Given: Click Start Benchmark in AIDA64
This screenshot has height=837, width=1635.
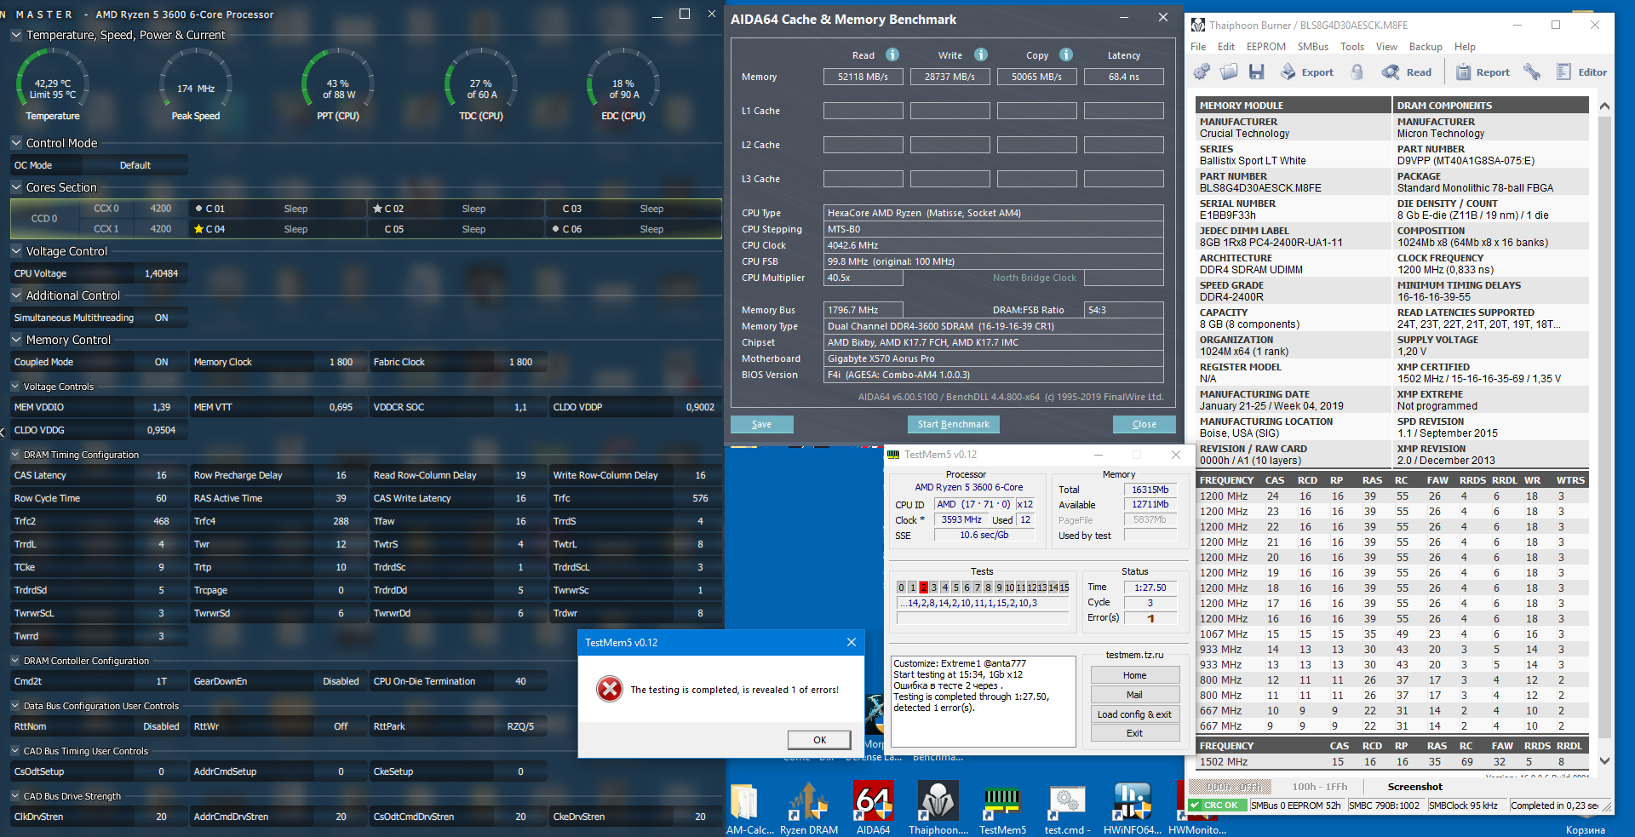Looking at the screenshot, I should (954, 424).
